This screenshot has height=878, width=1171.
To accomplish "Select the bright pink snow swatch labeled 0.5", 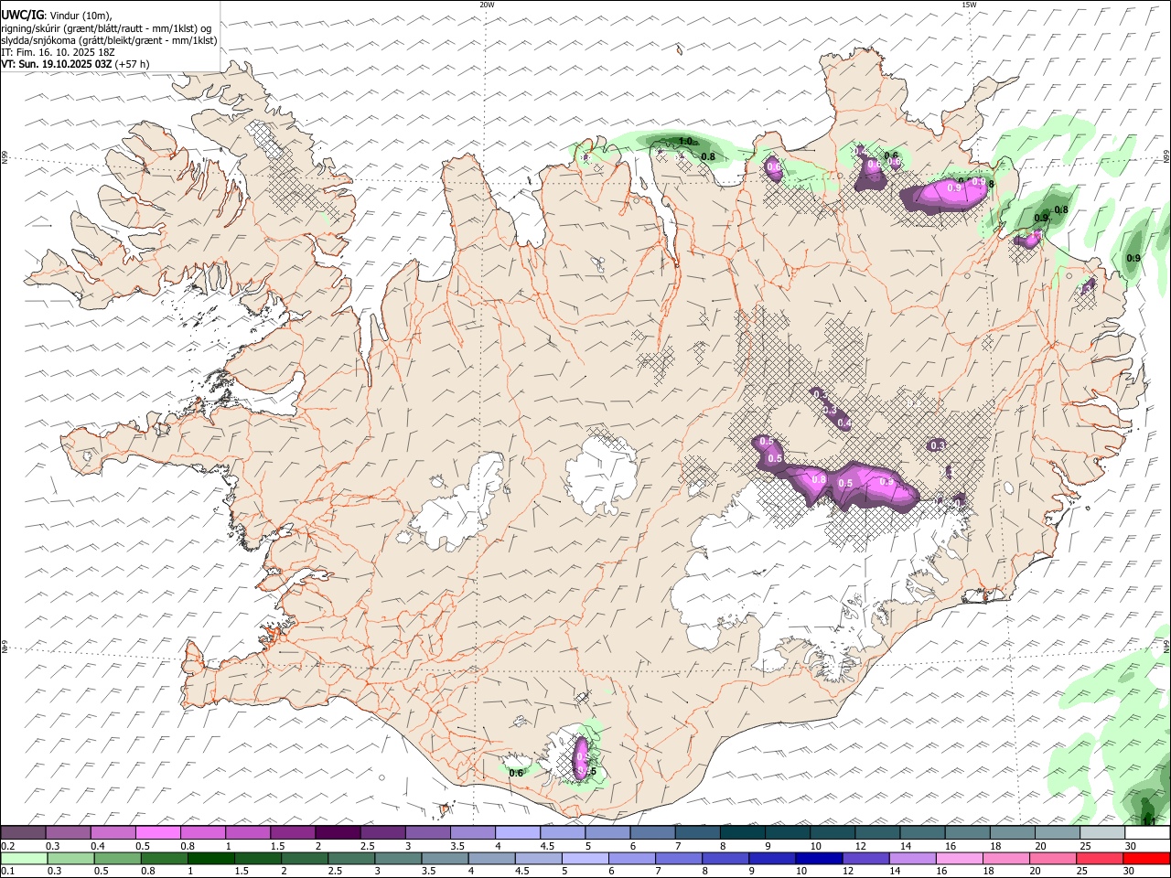I will coord(157,832).
